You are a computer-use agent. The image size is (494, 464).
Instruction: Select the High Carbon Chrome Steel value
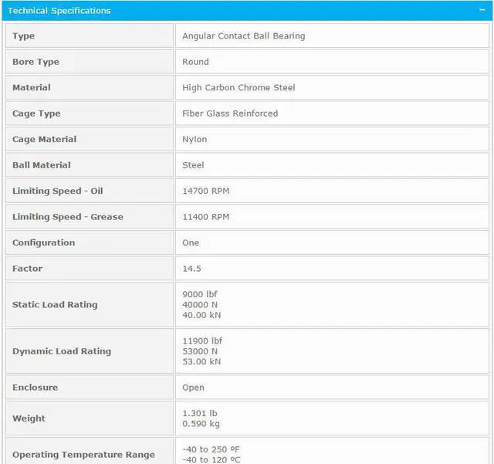(x=239, y=88)
